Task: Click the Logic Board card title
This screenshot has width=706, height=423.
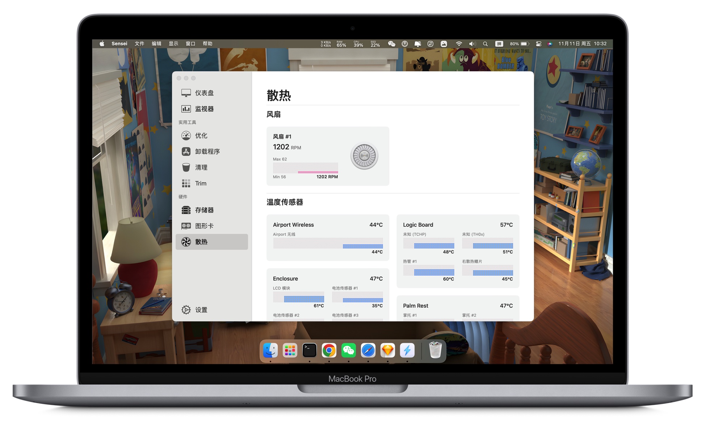Action: tap(418, 225)
